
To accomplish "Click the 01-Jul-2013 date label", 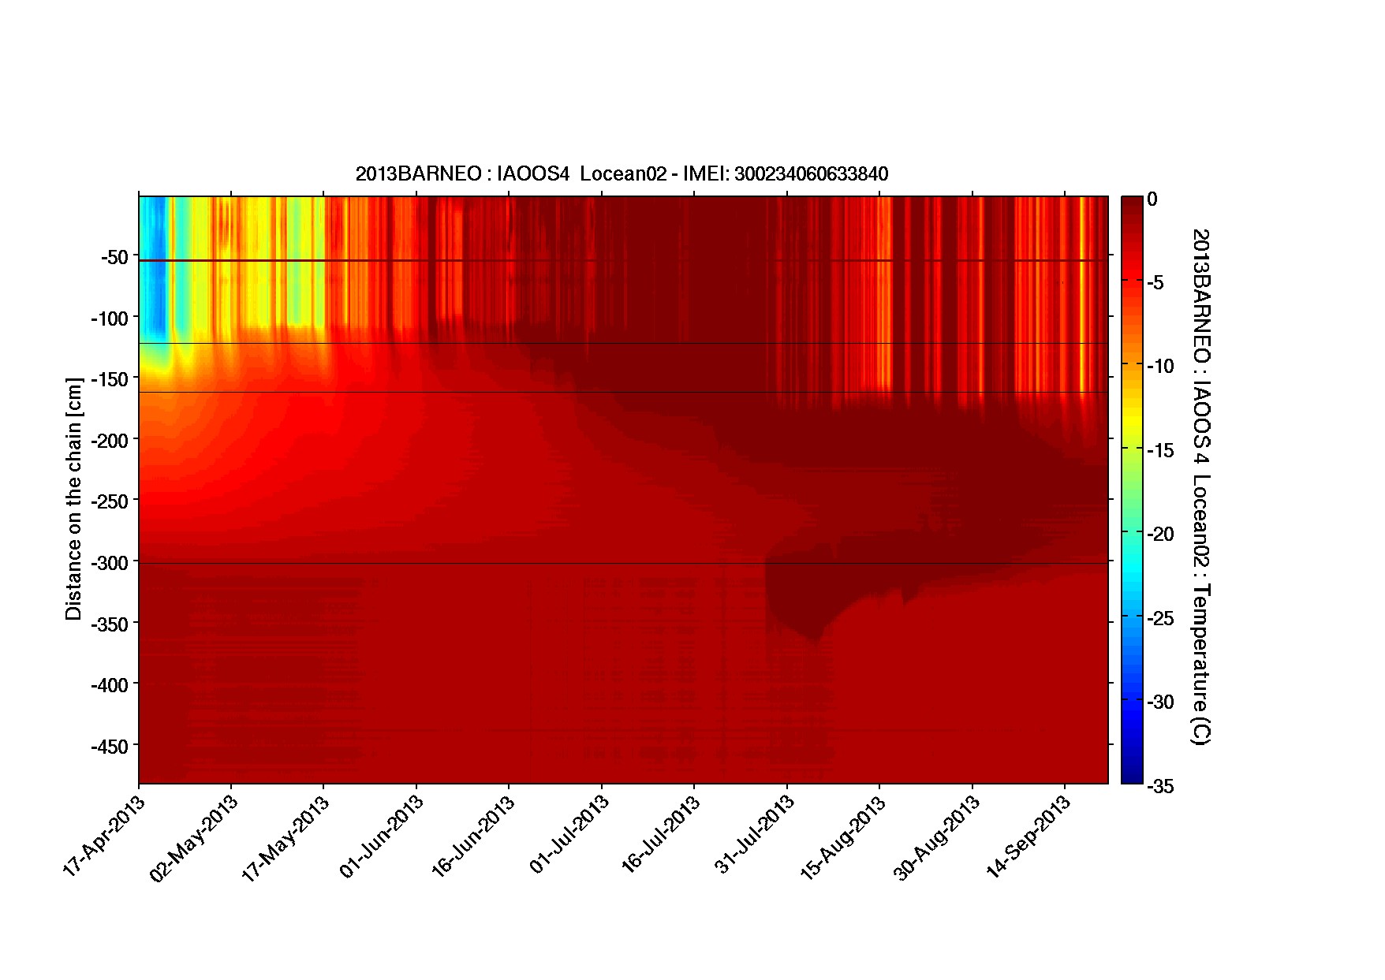I will (x=569, y=835).
